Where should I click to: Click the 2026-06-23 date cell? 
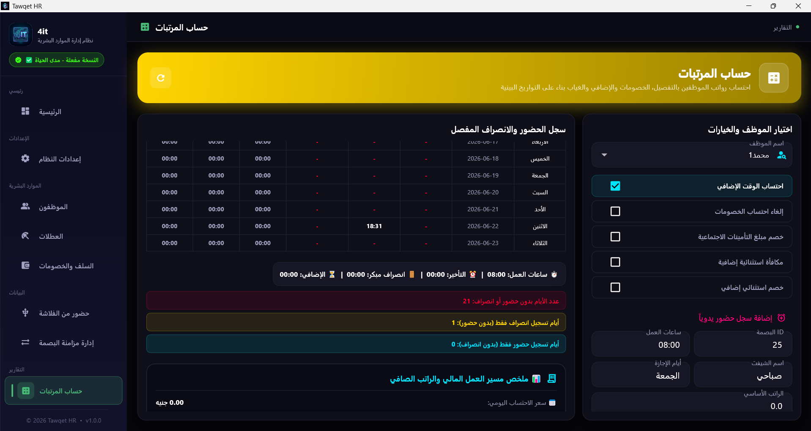[x=483, y=243]
